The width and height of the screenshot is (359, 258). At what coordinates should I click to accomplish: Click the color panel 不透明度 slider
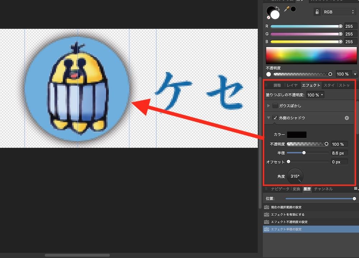303,74
